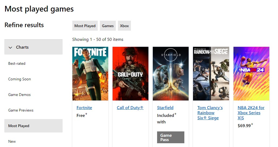Remove the Games filter chip
This screenshot has width=278, height=147.
pos(108,26)
